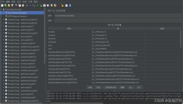Open the Templates icon in toolbar
The width and height of the screenshot is (183, 104).
[x=5, y=5]
